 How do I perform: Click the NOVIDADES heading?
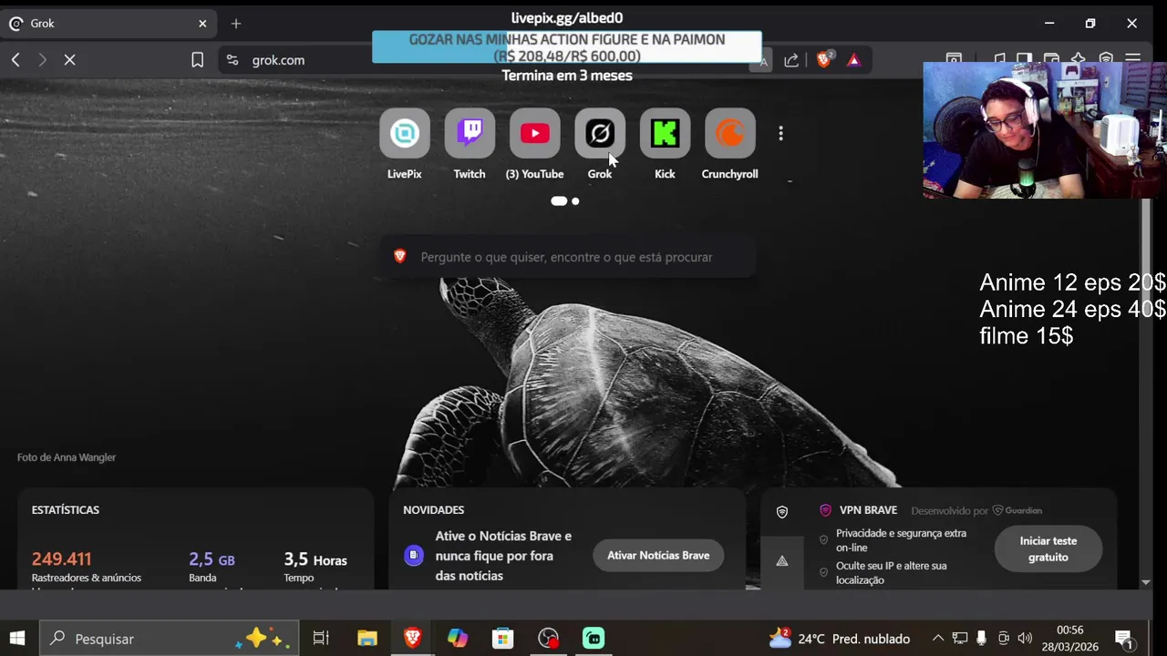click(434, 510)
